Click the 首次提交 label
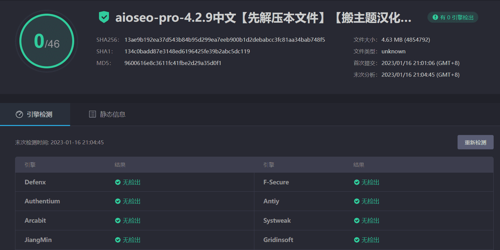This screenshot has height=250, width=500. tap(366, 63)
